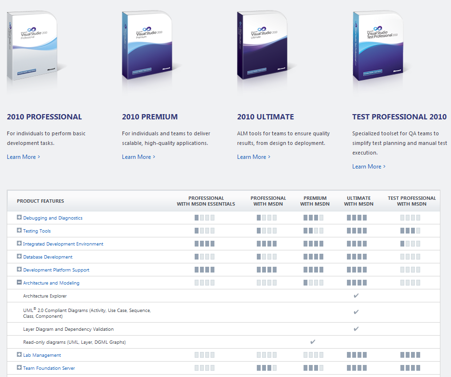
Task: Open the Testing Tools link
Action: [x=37, y=231]
